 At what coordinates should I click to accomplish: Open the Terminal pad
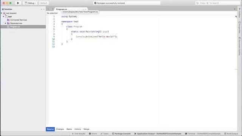203,134
